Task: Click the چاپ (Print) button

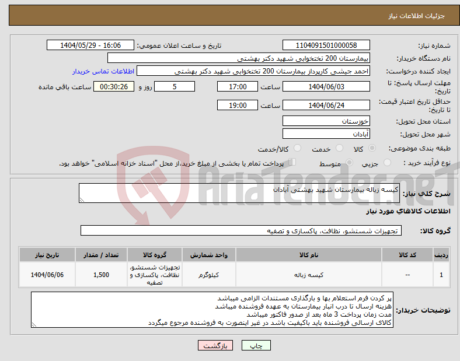Action: pyautogui.click(x=256, y=345)
